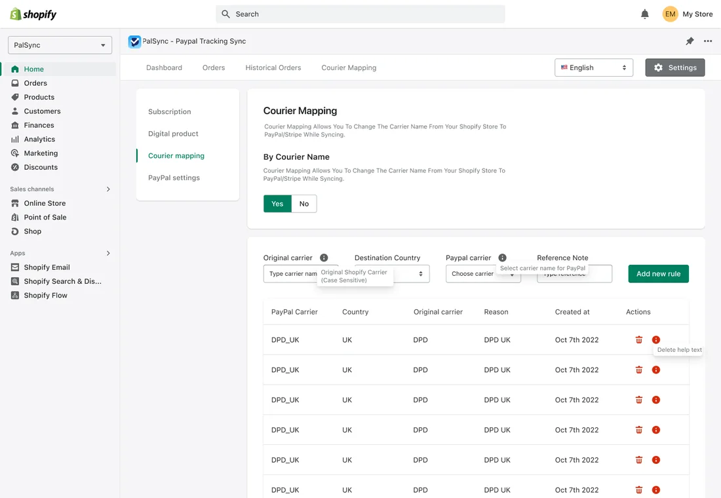Click the search magnifier icon
This screenshot has height=498, width=721.
(x=225, y=14)
